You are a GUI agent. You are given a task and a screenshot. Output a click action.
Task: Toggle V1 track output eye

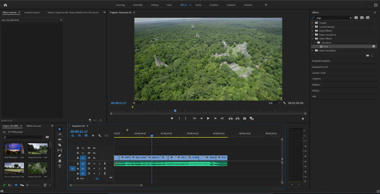[94, 158]
